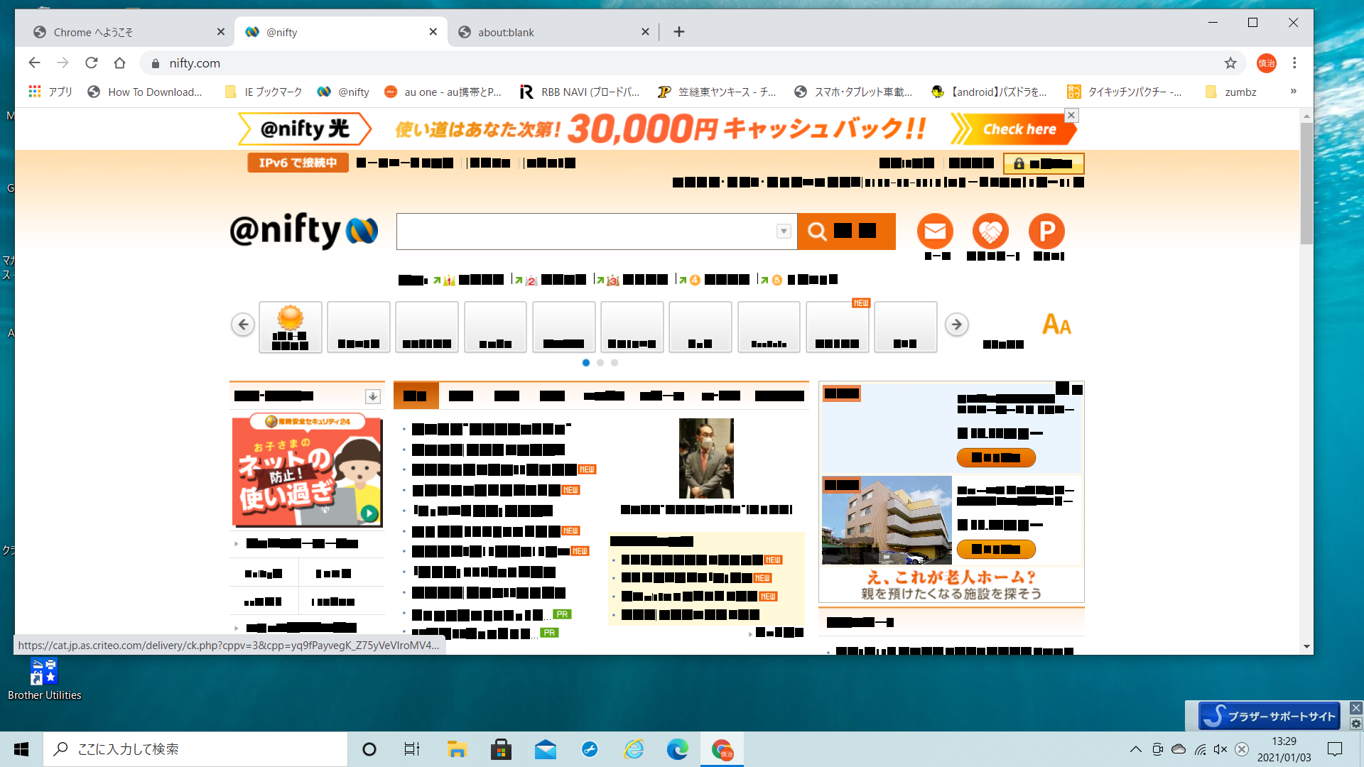
Task: Click the orange search button
Action: point(846,232)
